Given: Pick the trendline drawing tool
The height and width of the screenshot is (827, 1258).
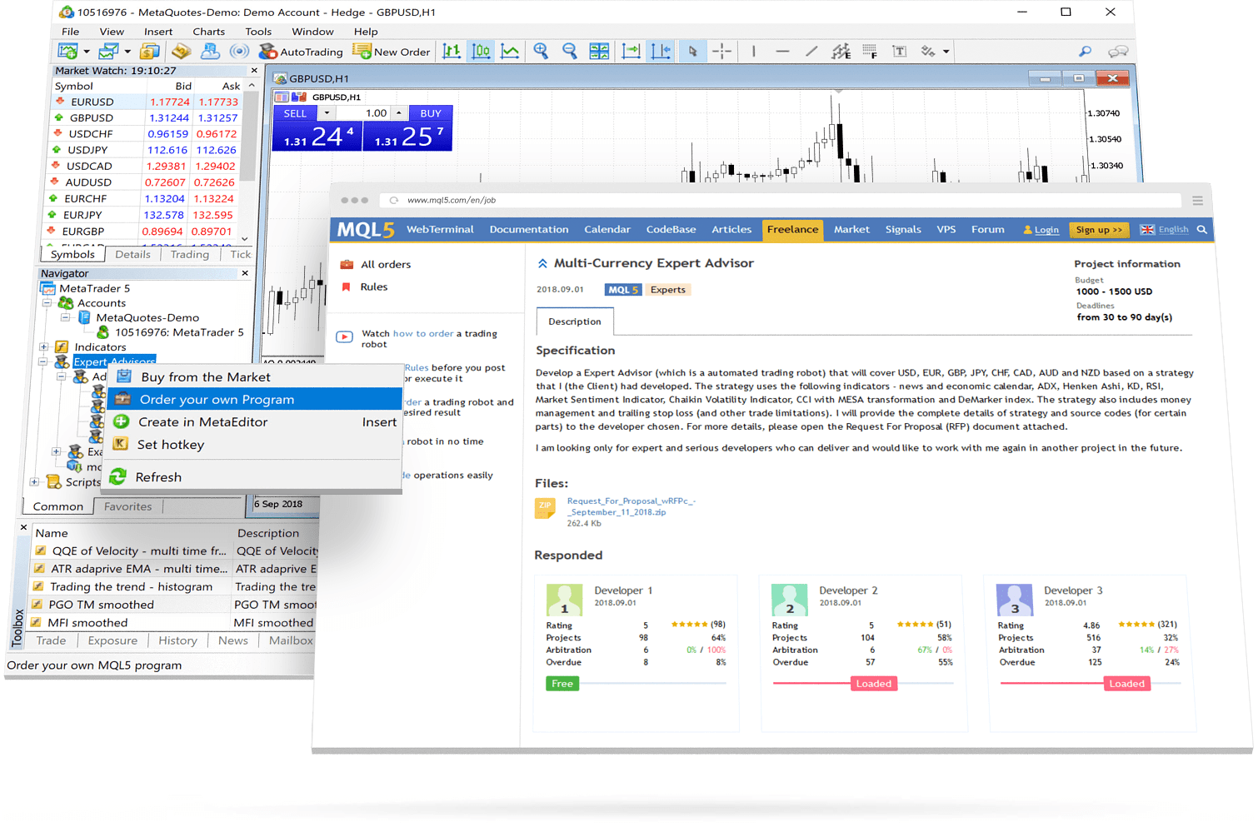Looking at the screenshot, I should point(812,51).
